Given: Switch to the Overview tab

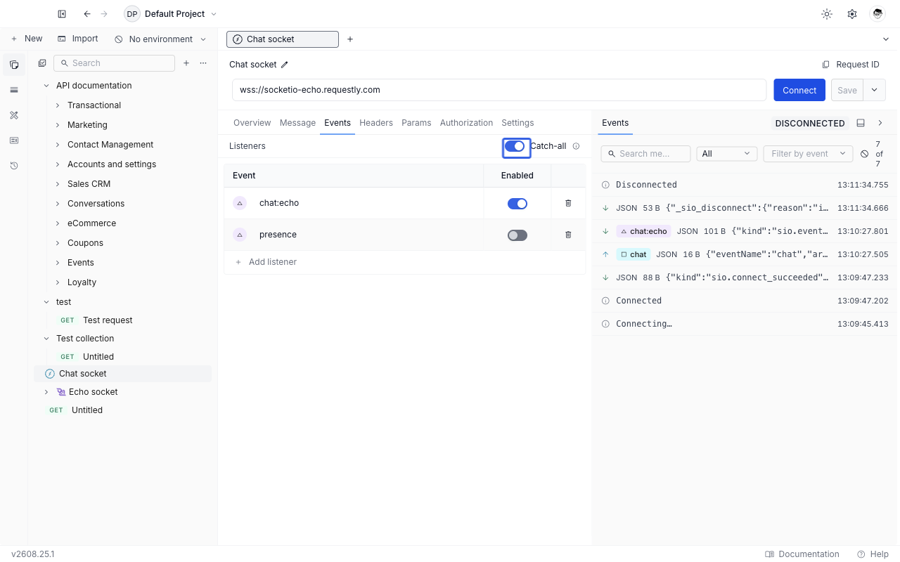Looking at the screenshot, I should [252, 123].
